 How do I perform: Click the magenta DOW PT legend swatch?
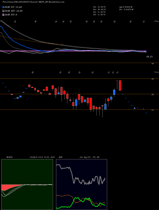click(x=3, y=15)
